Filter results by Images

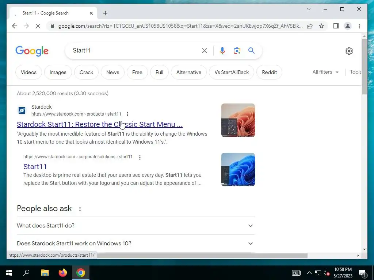[58, 72]
